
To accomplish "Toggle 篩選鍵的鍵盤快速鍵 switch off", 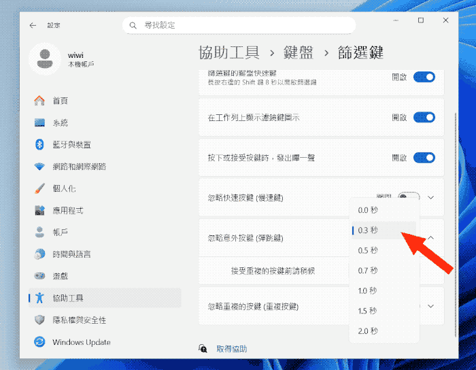I will [x=424, y=77].
